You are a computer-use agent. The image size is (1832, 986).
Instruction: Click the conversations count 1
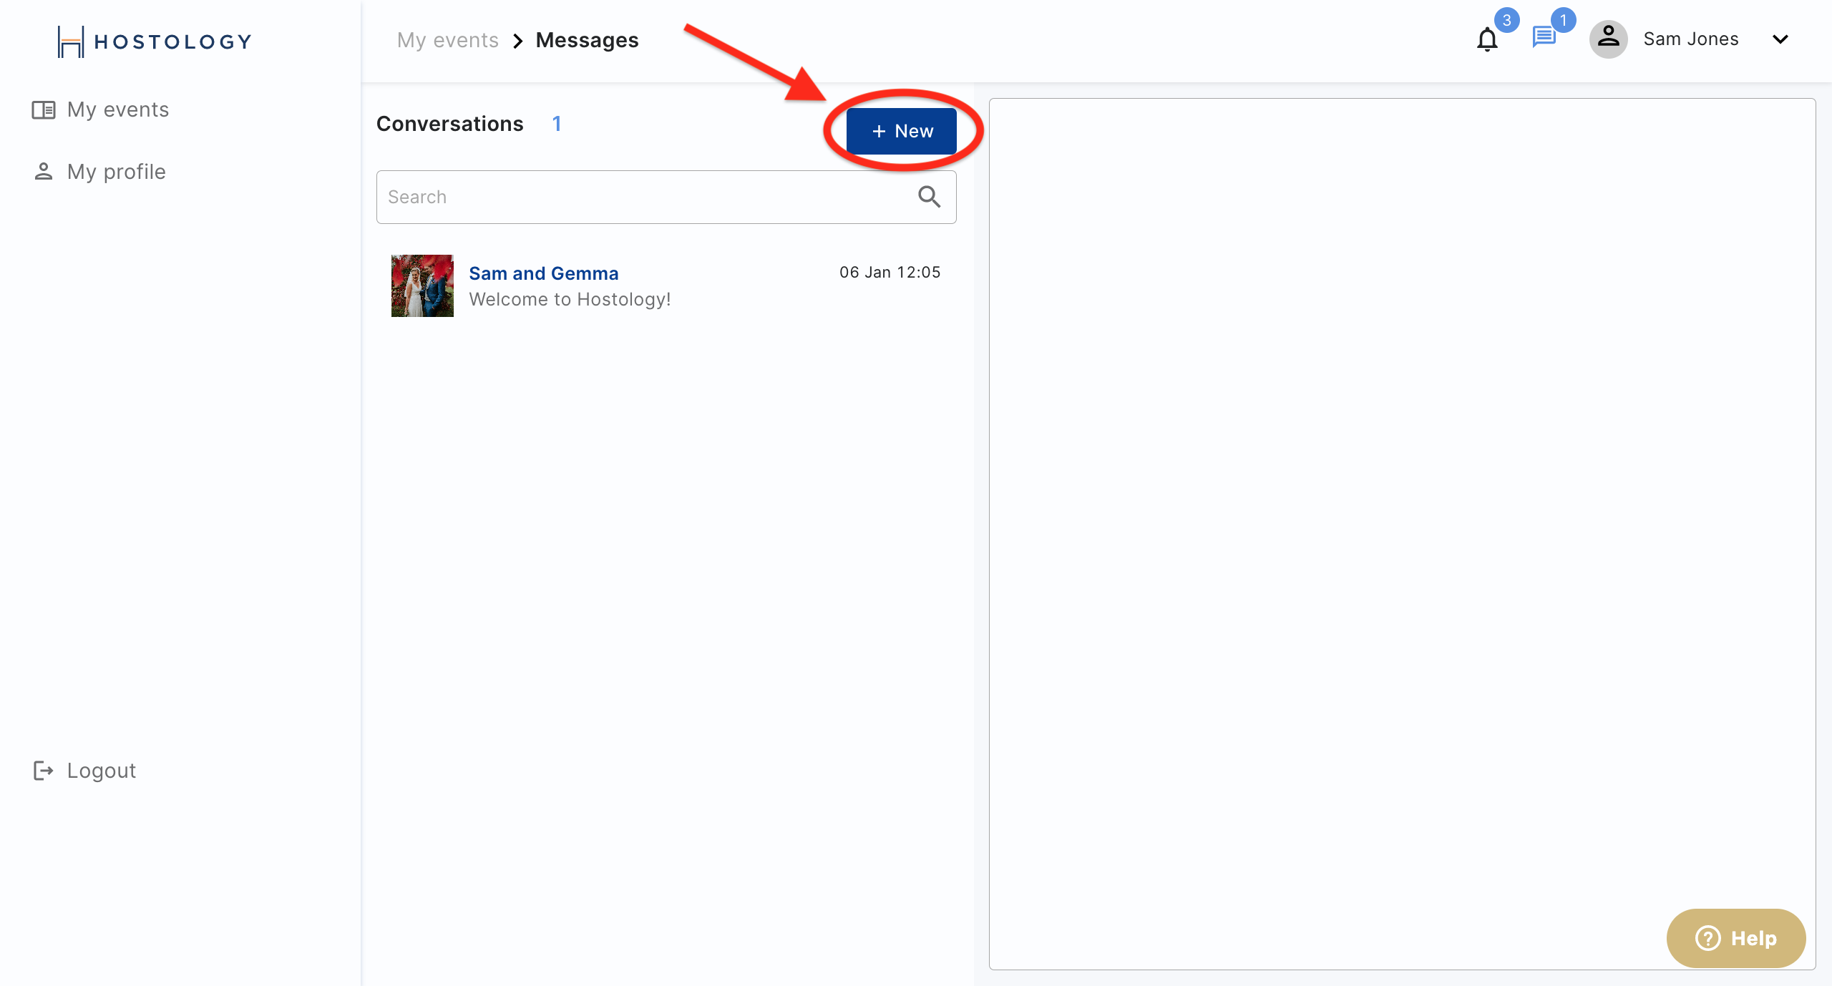(557, 124)
